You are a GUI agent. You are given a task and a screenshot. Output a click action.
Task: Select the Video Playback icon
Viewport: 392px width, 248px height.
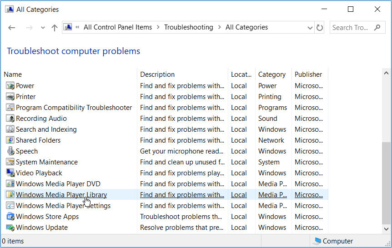(x=10, y=173)
